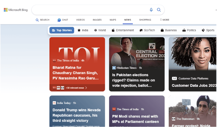Select the Sports news category
The height and width of the screenshot is (127, 217).
point(208,30)
